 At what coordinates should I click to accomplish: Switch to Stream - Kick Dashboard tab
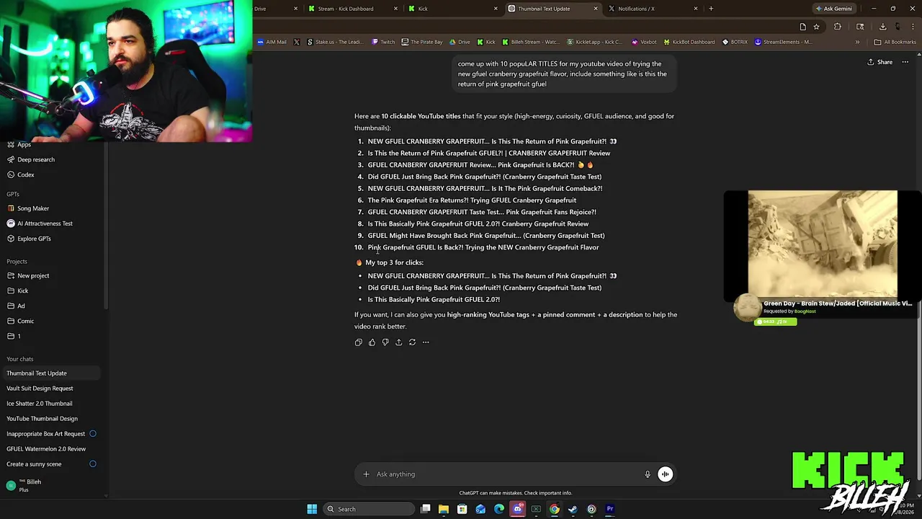pyautogui.click(x=353, y=9)
